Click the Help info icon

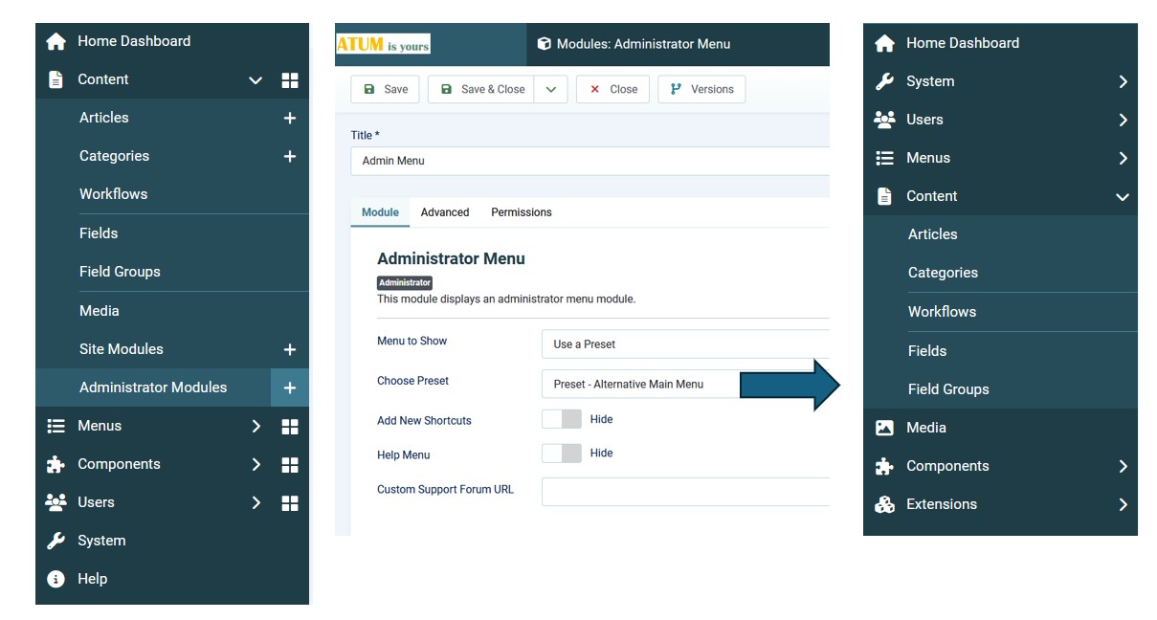click(55, 579)
